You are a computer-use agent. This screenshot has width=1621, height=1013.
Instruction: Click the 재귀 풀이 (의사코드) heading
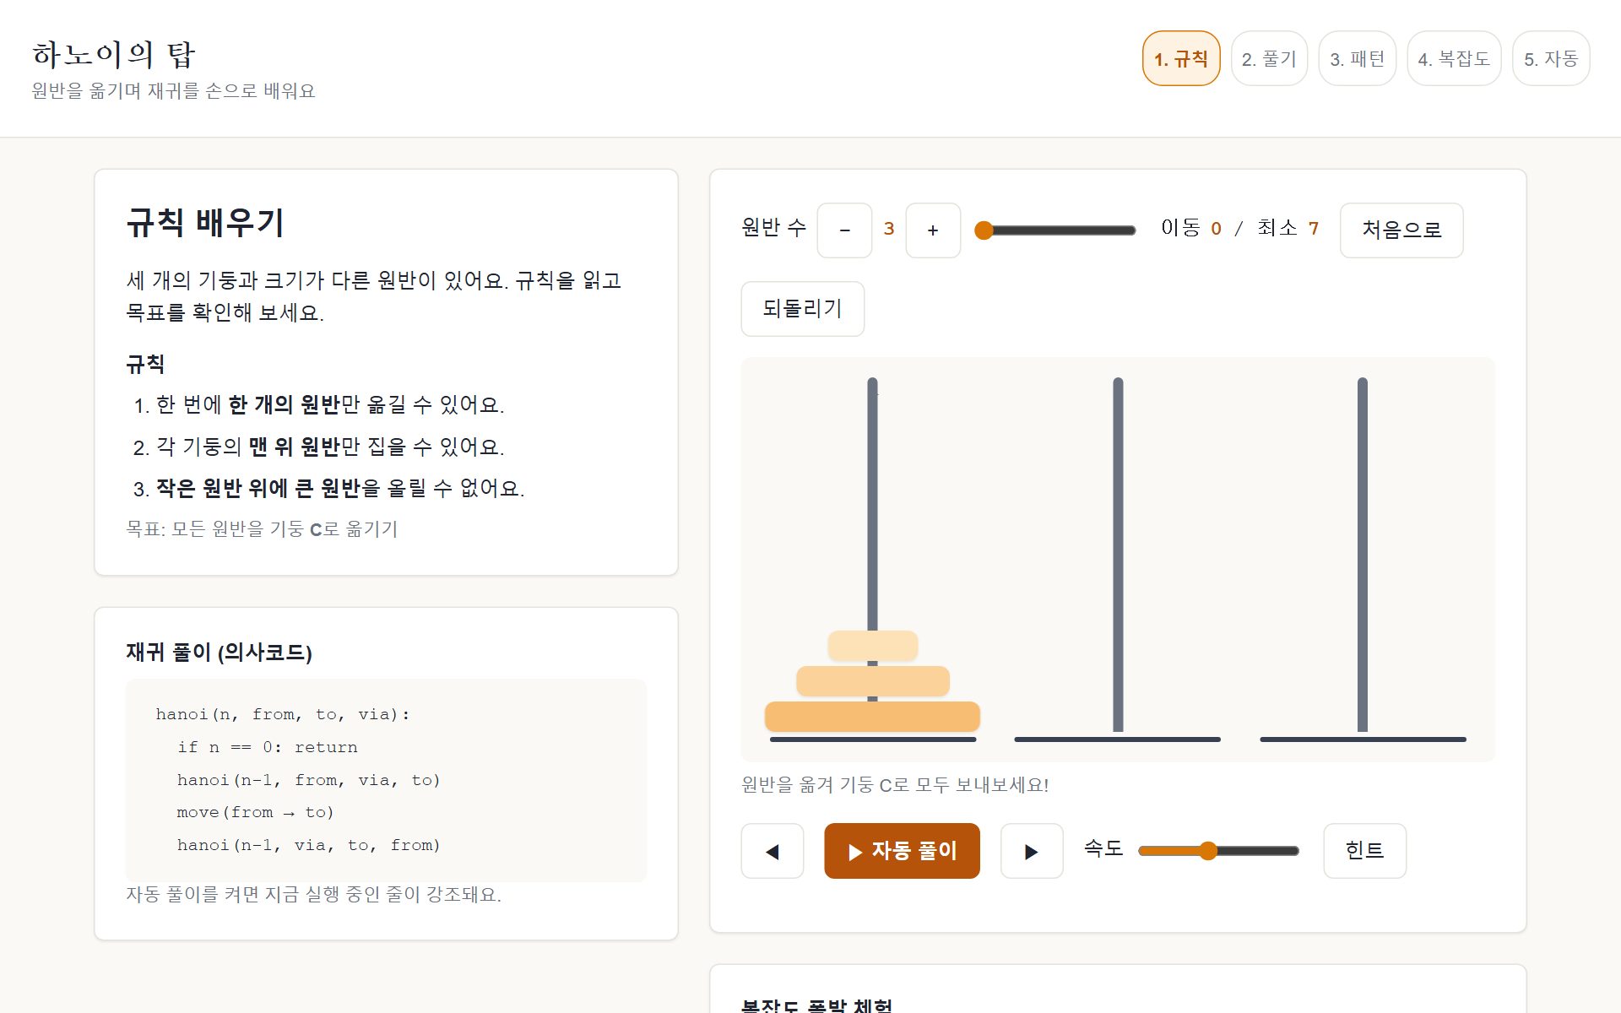point(219,652)
